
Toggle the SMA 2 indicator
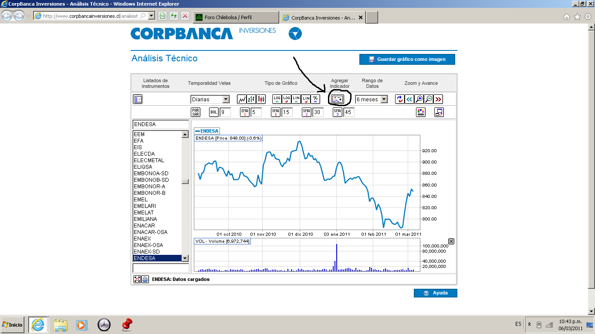pyautogui.click(x=307, y=112)
